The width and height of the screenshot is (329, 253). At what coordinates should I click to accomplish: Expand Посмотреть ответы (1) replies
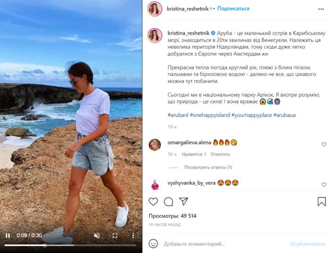coord(208,167)
